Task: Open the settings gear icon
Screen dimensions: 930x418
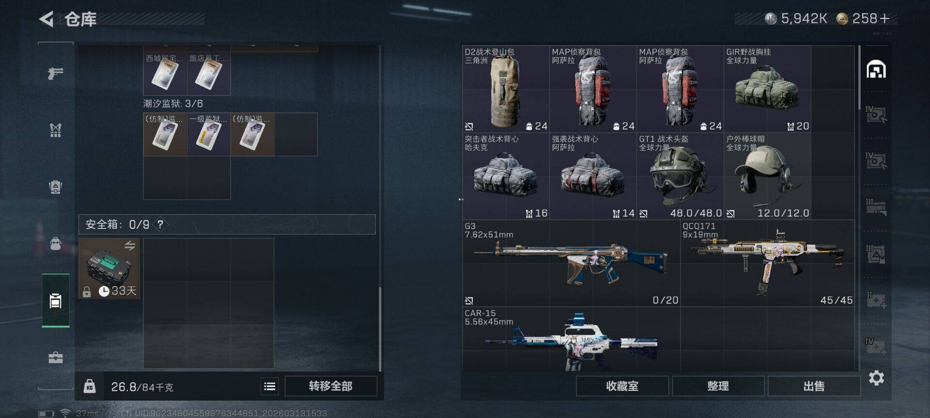Action: (876, 378)
